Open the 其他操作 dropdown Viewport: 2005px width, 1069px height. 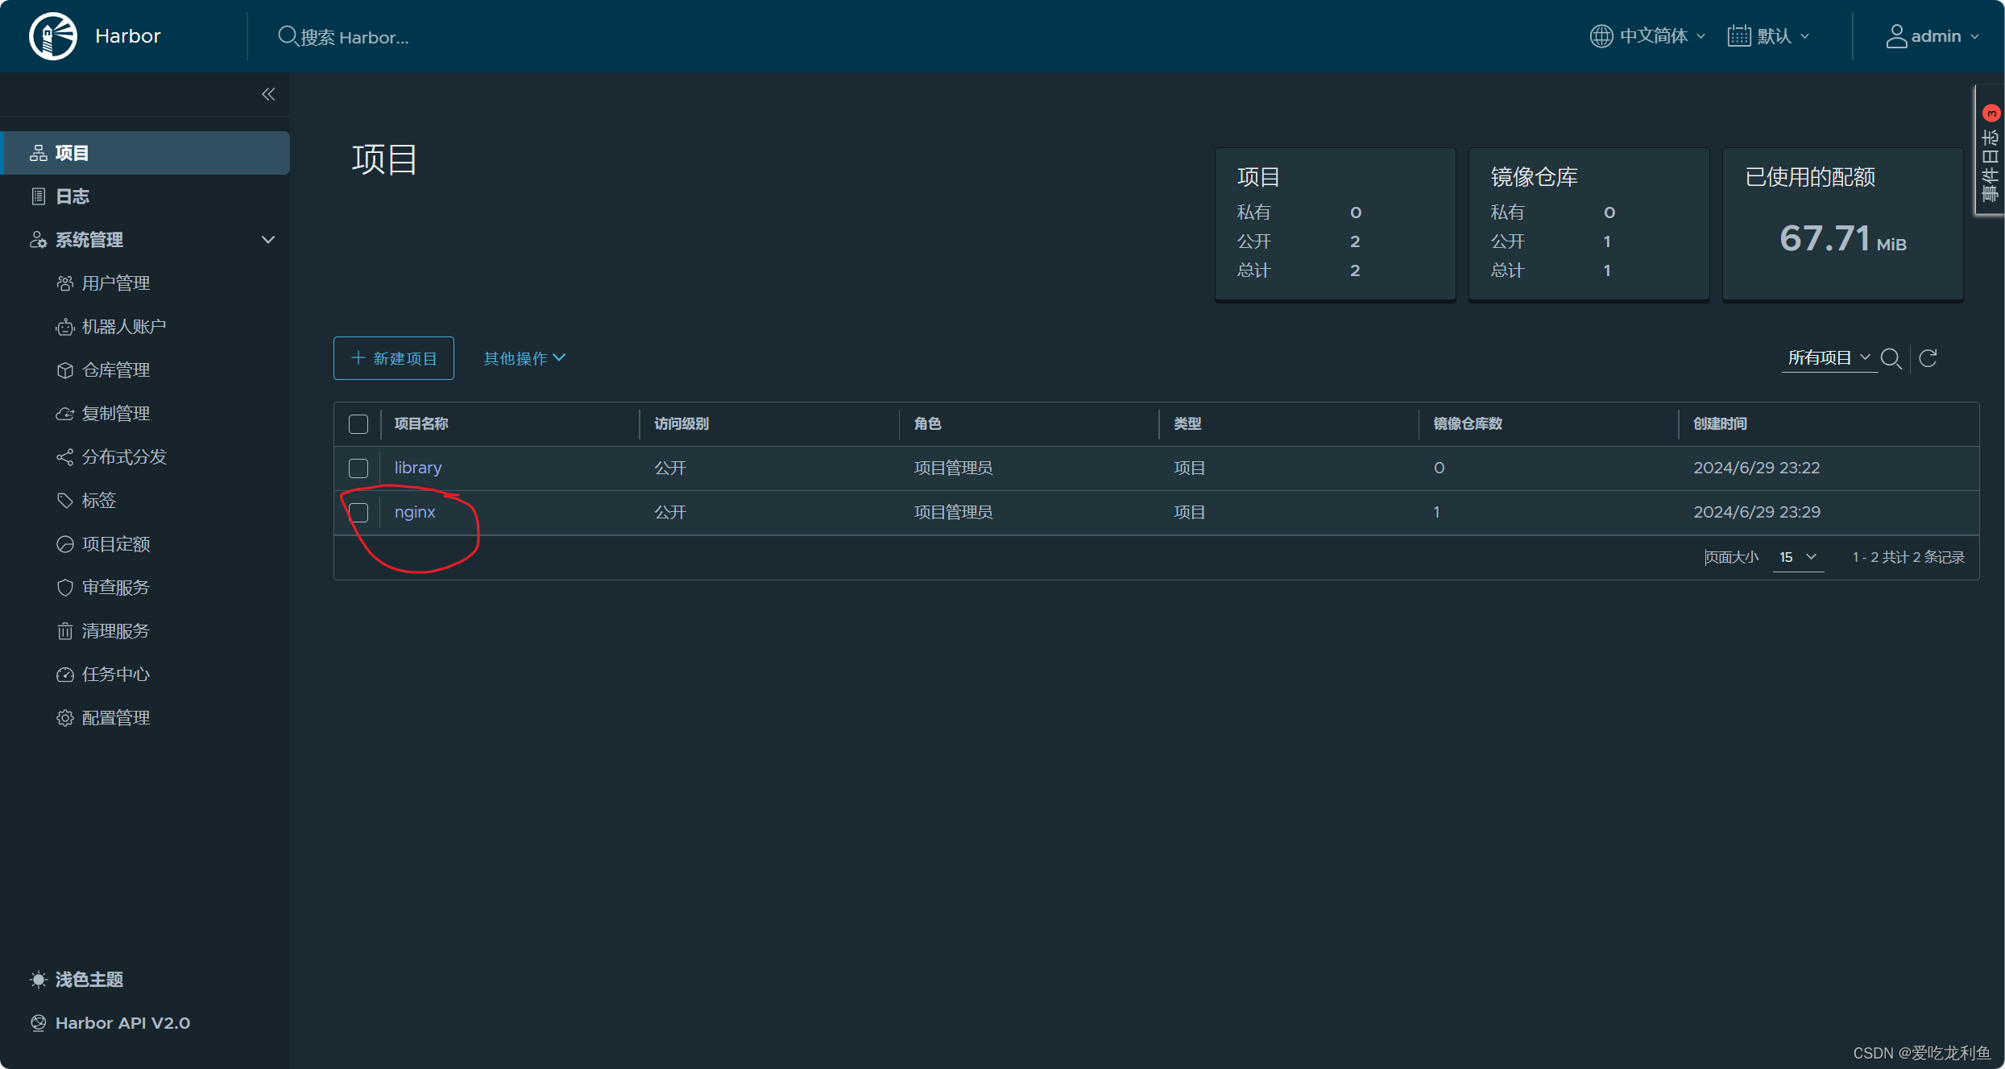524,358
